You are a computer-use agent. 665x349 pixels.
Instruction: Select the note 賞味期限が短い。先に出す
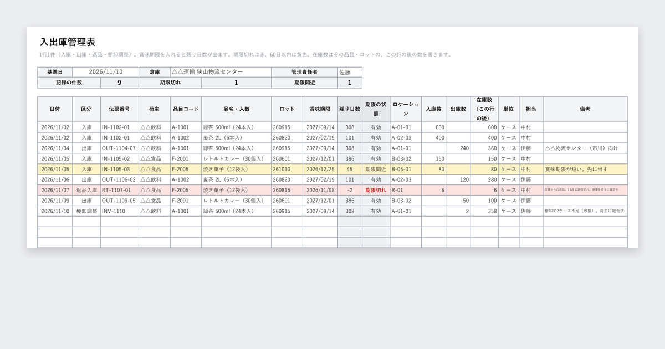585,170
